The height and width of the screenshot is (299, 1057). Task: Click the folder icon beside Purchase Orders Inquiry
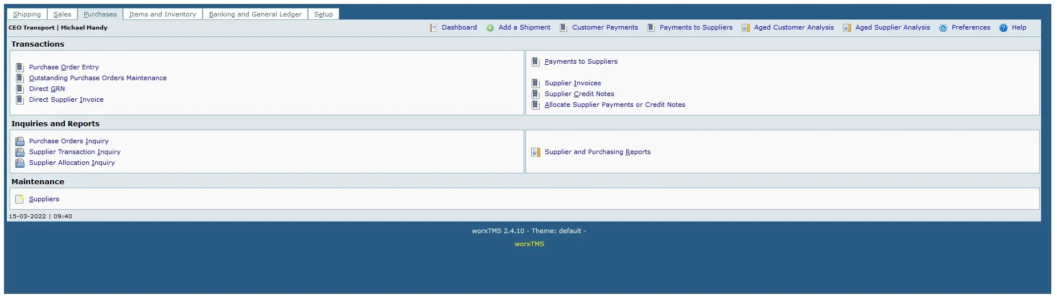click(20, 141)
